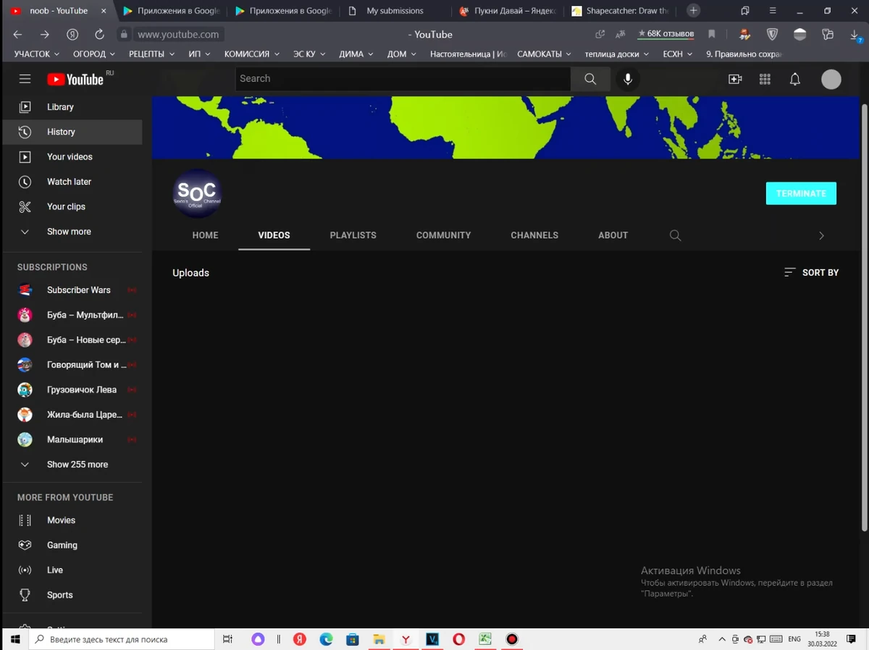The width and height of the screenshot is (869, 650).
Task: Open the SORT BY dropdown
Action: coord(810,272)
